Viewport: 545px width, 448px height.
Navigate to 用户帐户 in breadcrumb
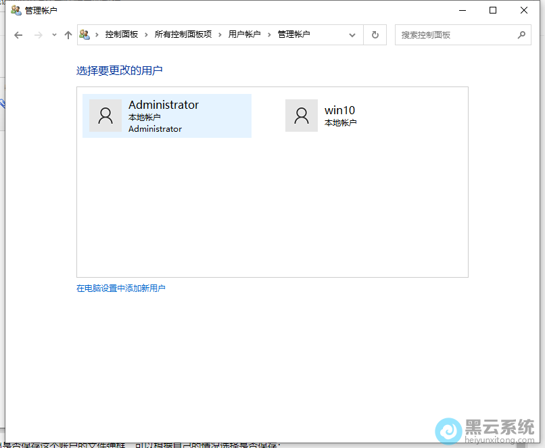pos(243,34)
